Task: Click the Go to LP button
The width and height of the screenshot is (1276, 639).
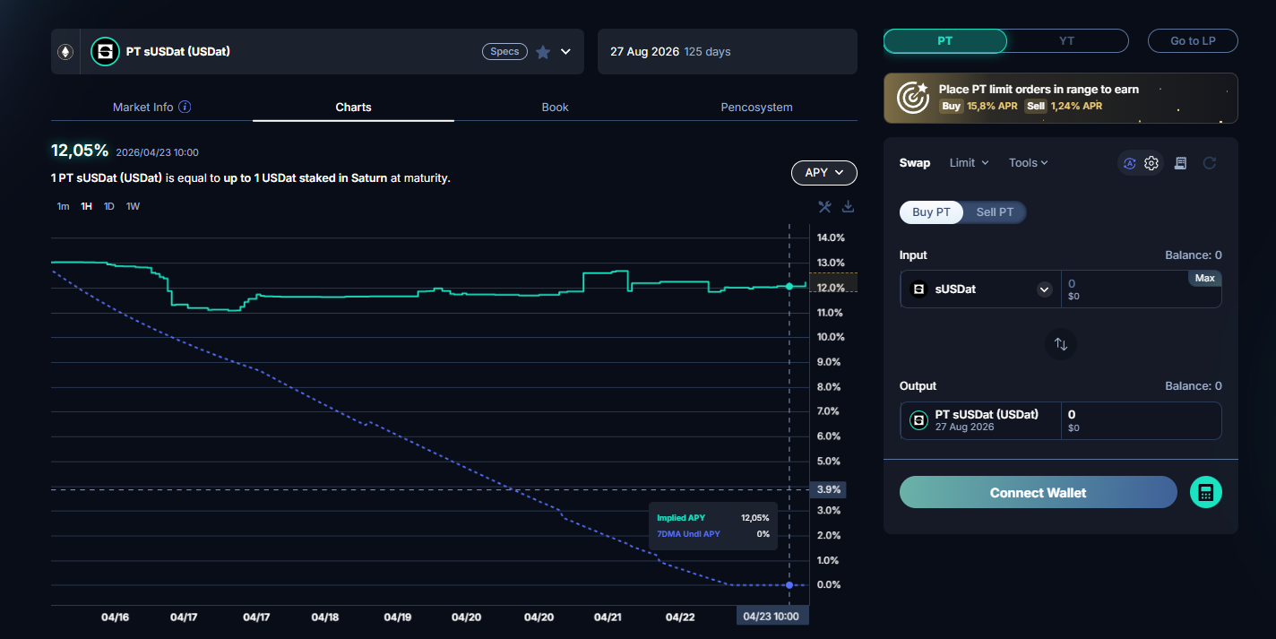Action: pos(1193,41)
